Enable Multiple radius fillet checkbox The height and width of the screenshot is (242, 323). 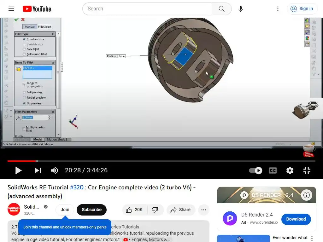tap(23, 129)
